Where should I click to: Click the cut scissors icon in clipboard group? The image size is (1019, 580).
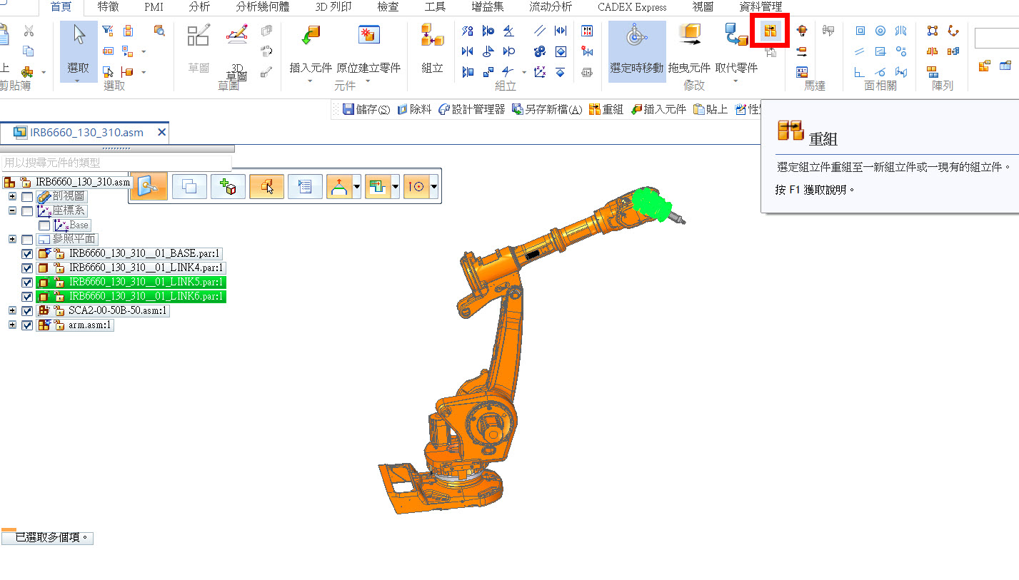point(29,31)
